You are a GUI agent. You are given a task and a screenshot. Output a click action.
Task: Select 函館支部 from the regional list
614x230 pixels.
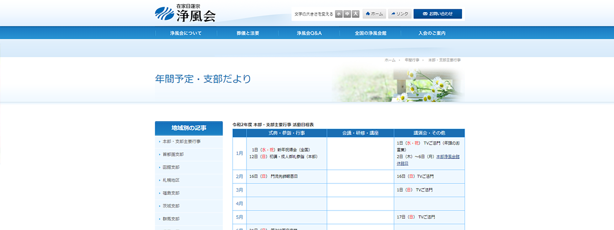pos(171,167)
